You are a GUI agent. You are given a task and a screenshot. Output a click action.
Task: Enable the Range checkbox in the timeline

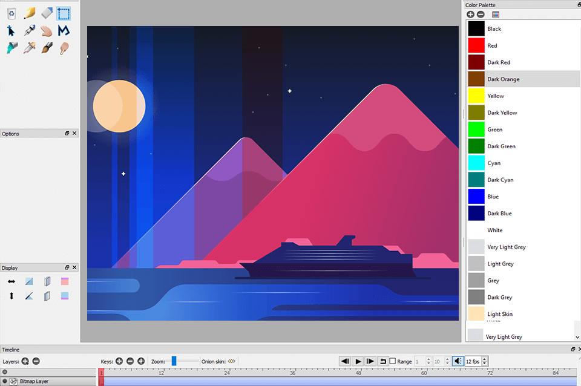click(x=393, y=361)
